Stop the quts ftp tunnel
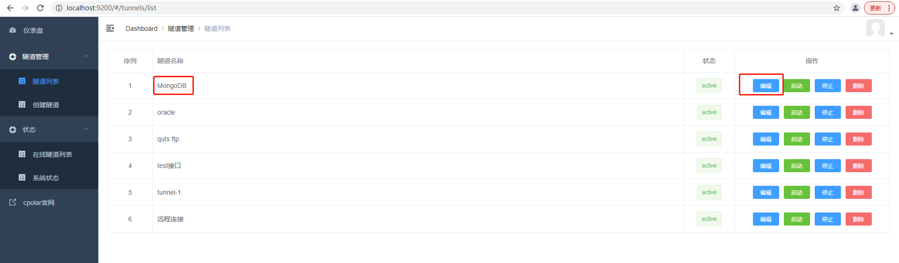This screenshot has width=899, height=263. point(827,139)
